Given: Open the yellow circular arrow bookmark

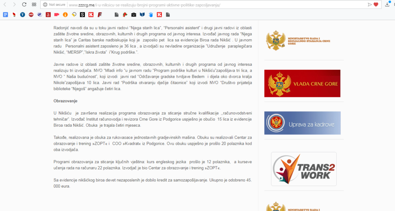Looking at the screenshot, I should (74, 15).
